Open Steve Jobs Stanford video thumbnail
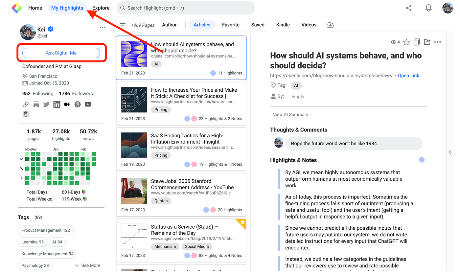Viewport: 460px width, 274px height. point(134,191)
